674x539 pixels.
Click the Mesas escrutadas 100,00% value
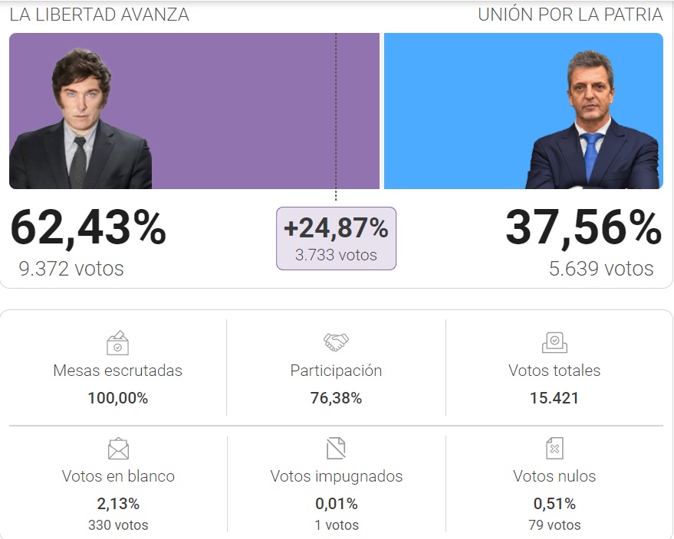[117, 398]
